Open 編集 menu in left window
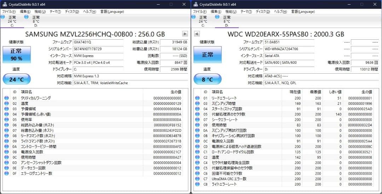The height and width of the screenshot is (194, 382). coord(25,11)
